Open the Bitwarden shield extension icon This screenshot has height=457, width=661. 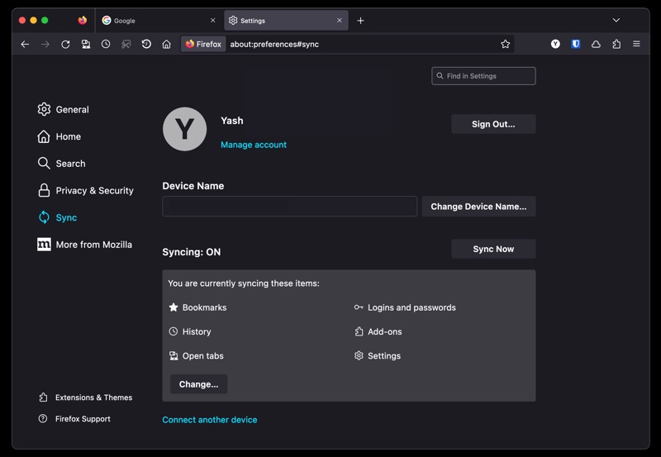[x=575, y=44]
